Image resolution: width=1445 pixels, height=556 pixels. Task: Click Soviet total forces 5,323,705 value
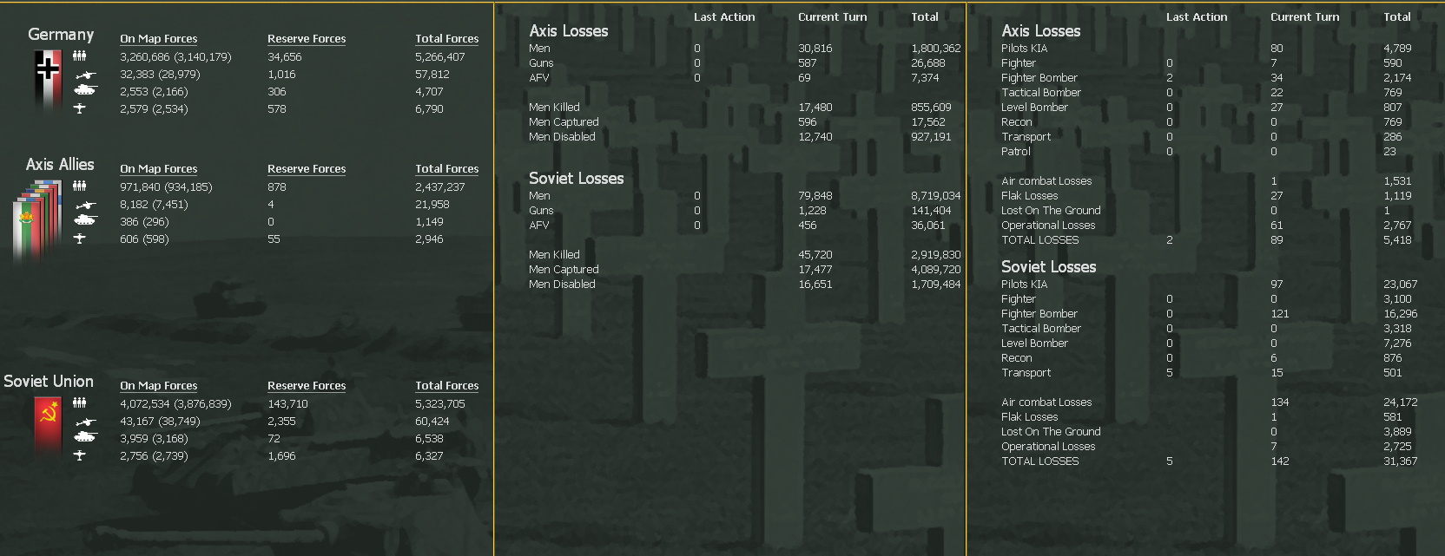pyautogui.click(x=440, y=404)
